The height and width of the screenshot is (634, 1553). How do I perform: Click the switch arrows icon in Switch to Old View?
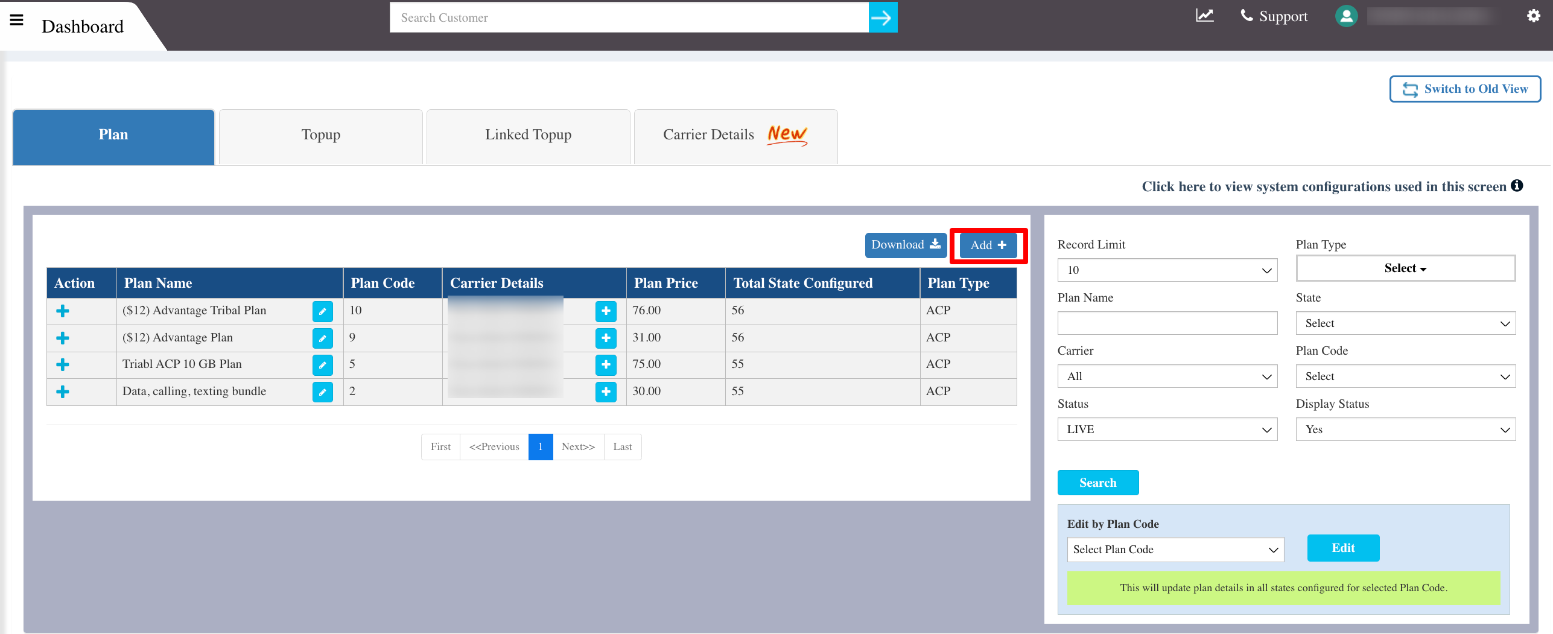[x=1411, y=89]
